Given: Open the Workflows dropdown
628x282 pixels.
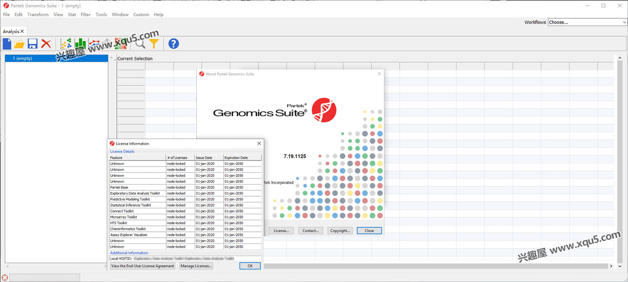Looking at the screenshot, I should [587, 22].
